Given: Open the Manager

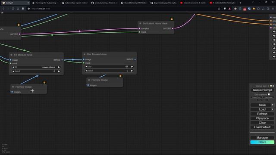Looking at the screenshot, I should coord(262,138).
